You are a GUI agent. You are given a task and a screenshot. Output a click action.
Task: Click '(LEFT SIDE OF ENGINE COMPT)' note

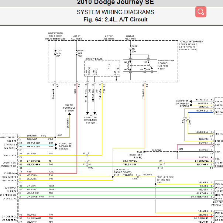(123, 171)
